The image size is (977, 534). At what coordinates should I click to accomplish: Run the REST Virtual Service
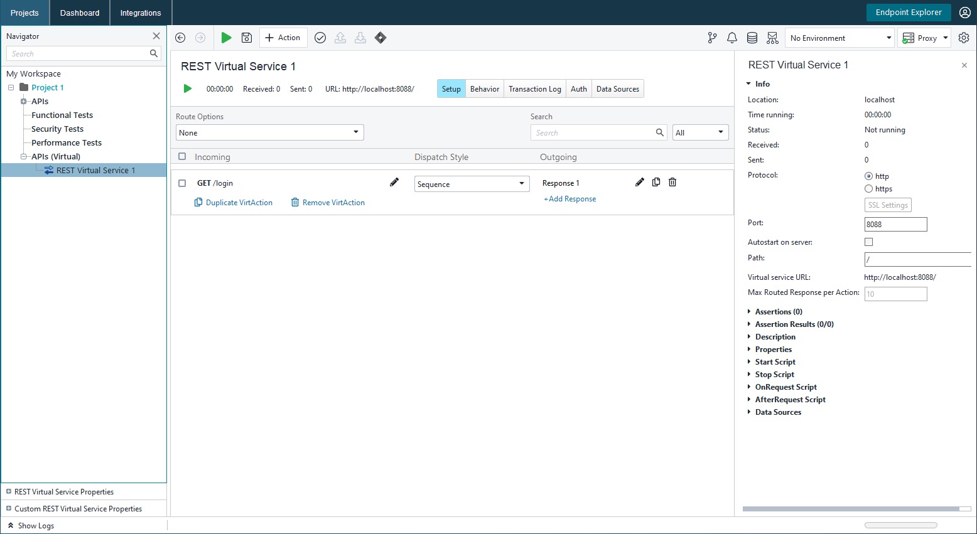pos(227,38)
